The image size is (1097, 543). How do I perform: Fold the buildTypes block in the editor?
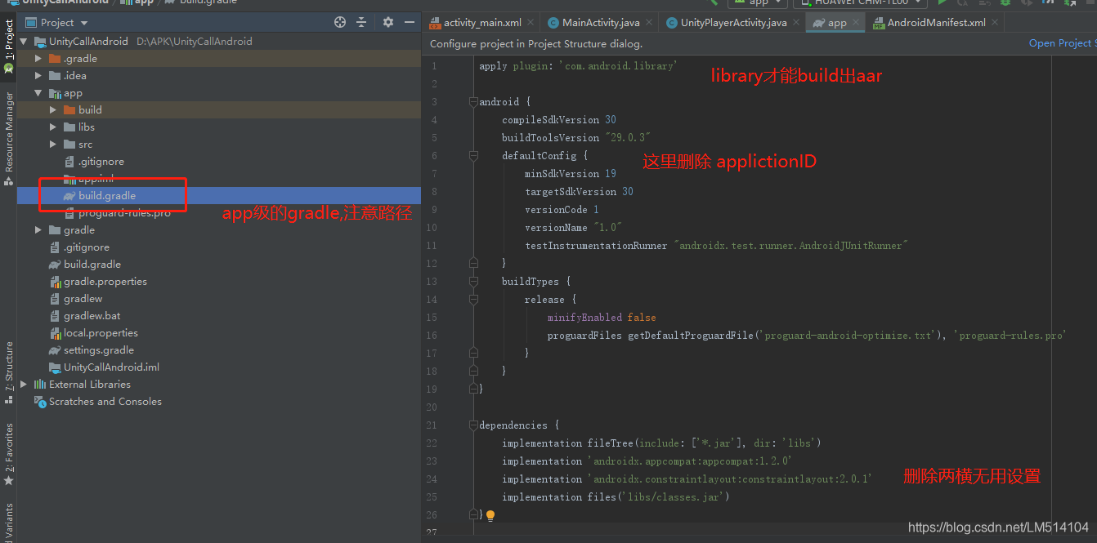point(472,281)
